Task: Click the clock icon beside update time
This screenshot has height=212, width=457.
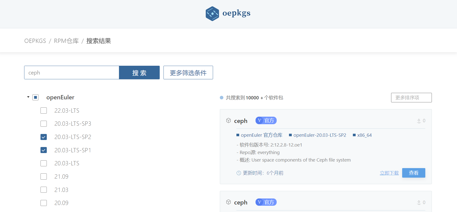Action: [x=239, y=173]
